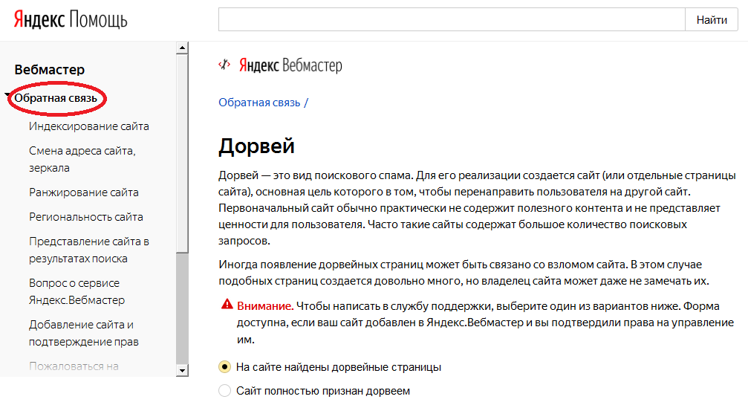This screenshot has height=405, width=748.
Task: Click the red Внимание. warning label
Action: [265, 306]
